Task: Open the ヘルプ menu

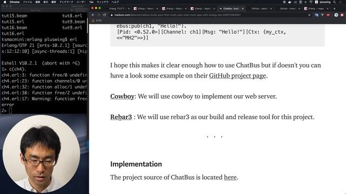Action: click(x=115, y=2)
